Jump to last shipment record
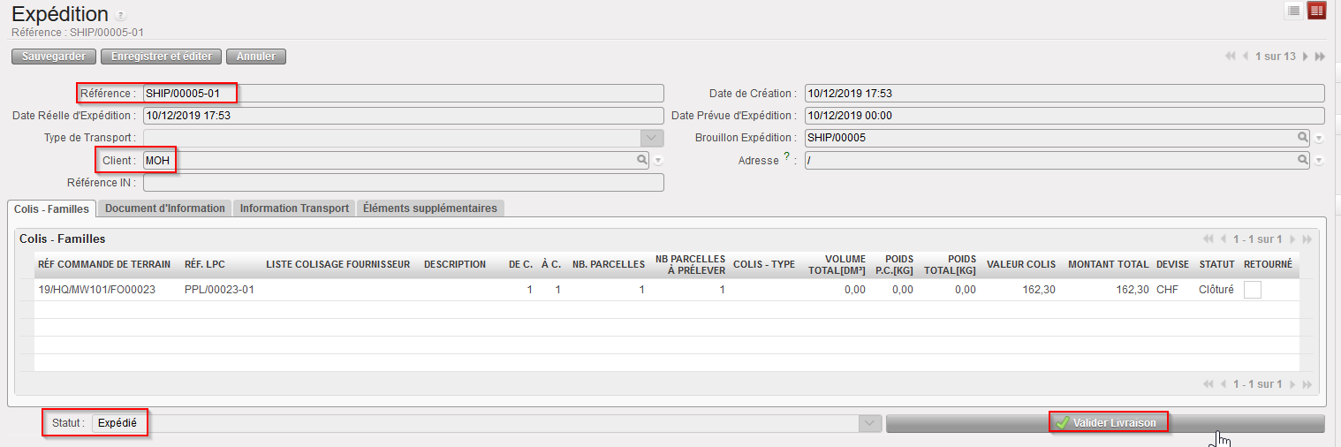The width and height of the screenshot is (1341, 447). tap(1320, 57)
